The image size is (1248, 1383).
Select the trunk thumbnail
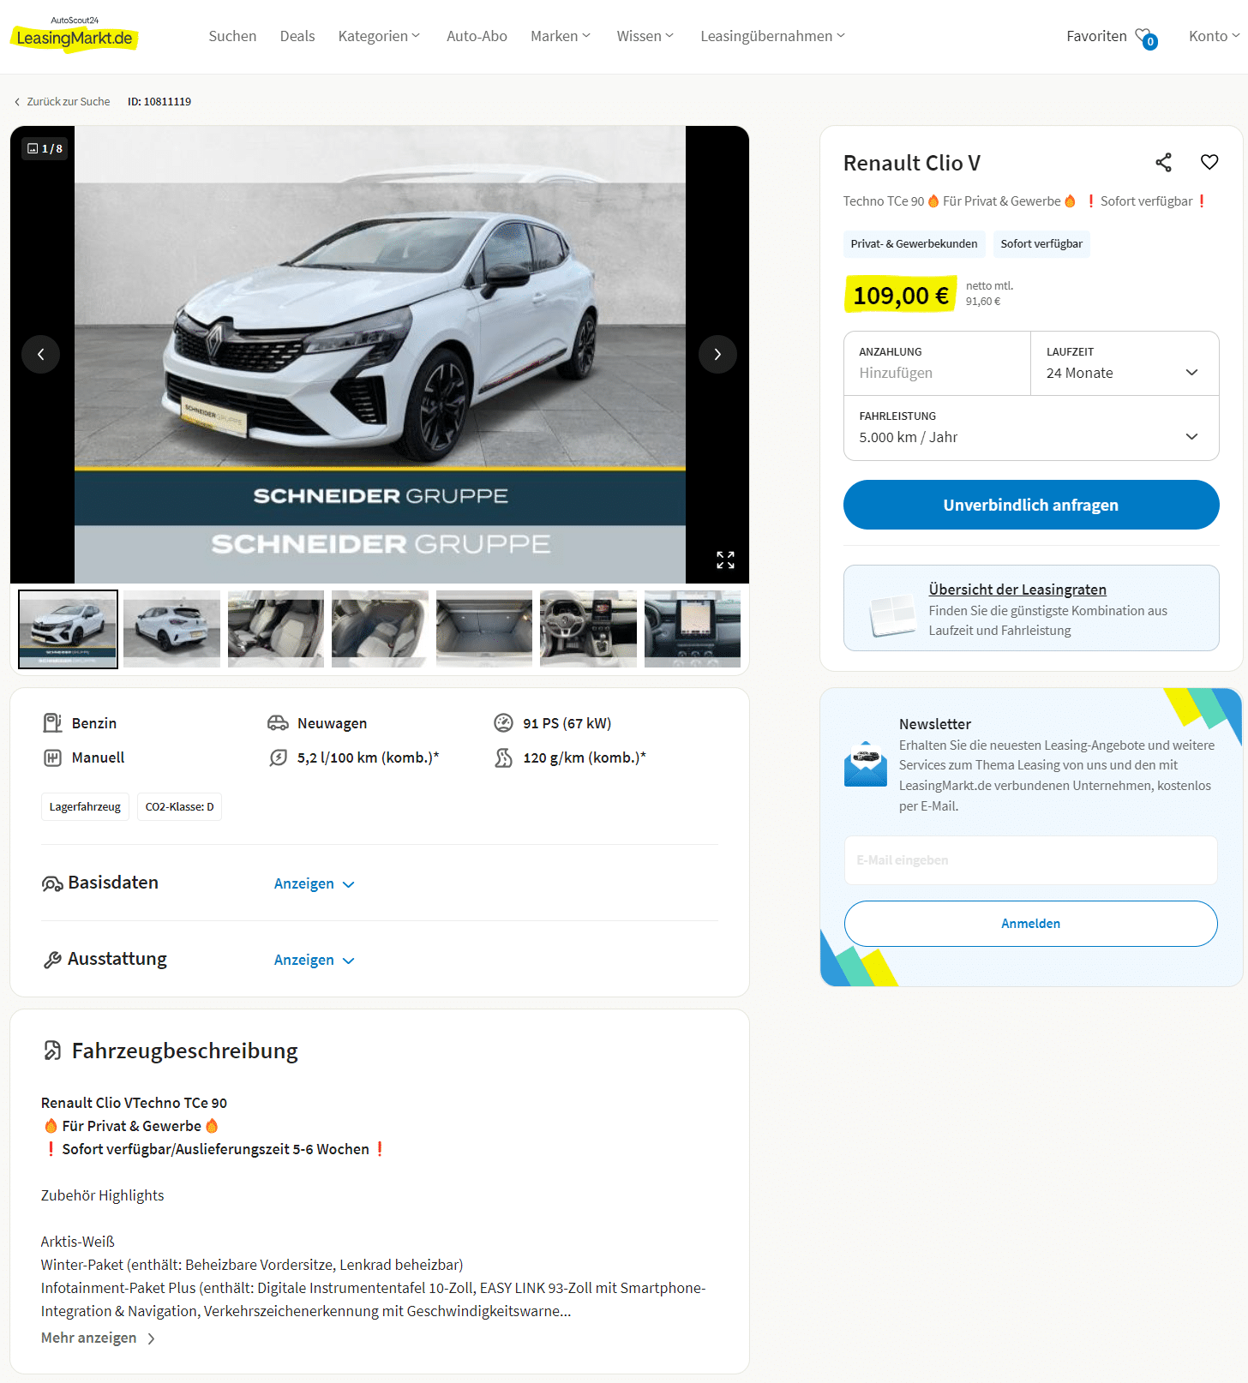(484, 629)
